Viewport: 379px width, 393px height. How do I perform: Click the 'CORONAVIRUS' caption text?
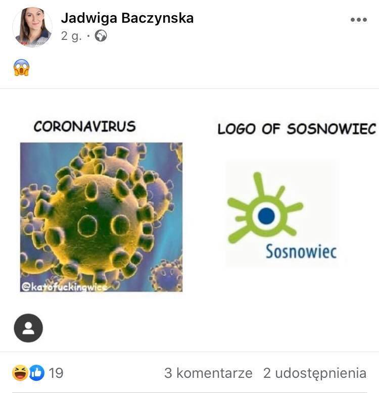coord(85,126)
